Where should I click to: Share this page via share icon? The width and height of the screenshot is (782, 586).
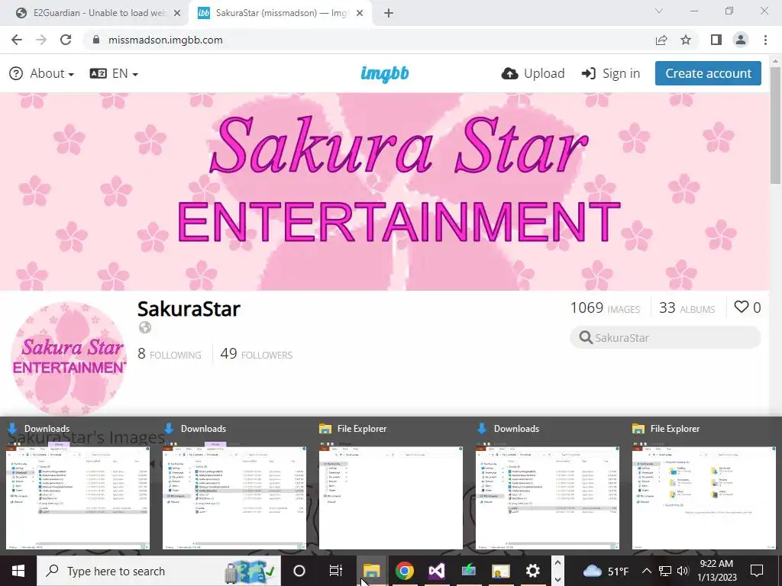661,40
